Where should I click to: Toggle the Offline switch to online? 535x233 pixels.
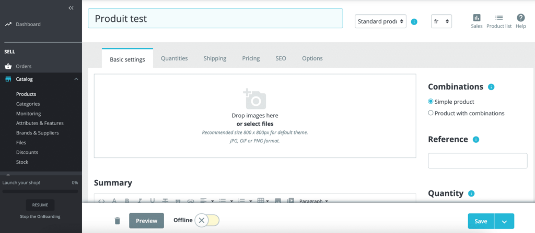[207, 220]
